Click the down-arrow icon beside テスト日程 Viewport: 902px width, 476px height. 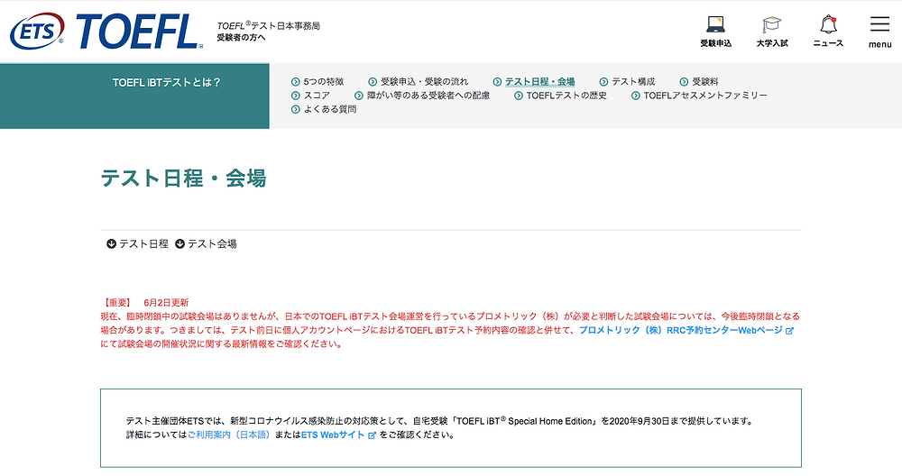(112, 243)
